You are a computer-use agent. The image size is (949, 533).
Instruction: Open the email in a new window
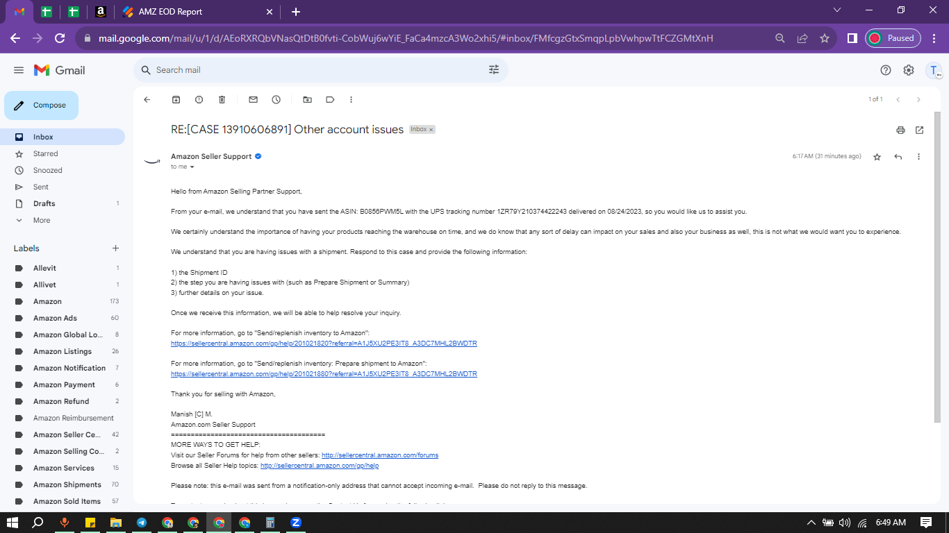coord(919,130)
